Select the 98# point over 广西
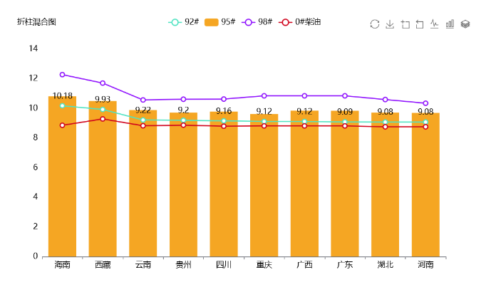The height and width of the screenshot is (297, 491). pyautogui.click(x=304, y=95)
